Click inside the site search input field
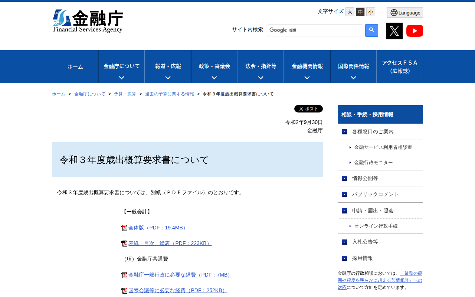Screen dimensions: 475x297 click(315, 30)
